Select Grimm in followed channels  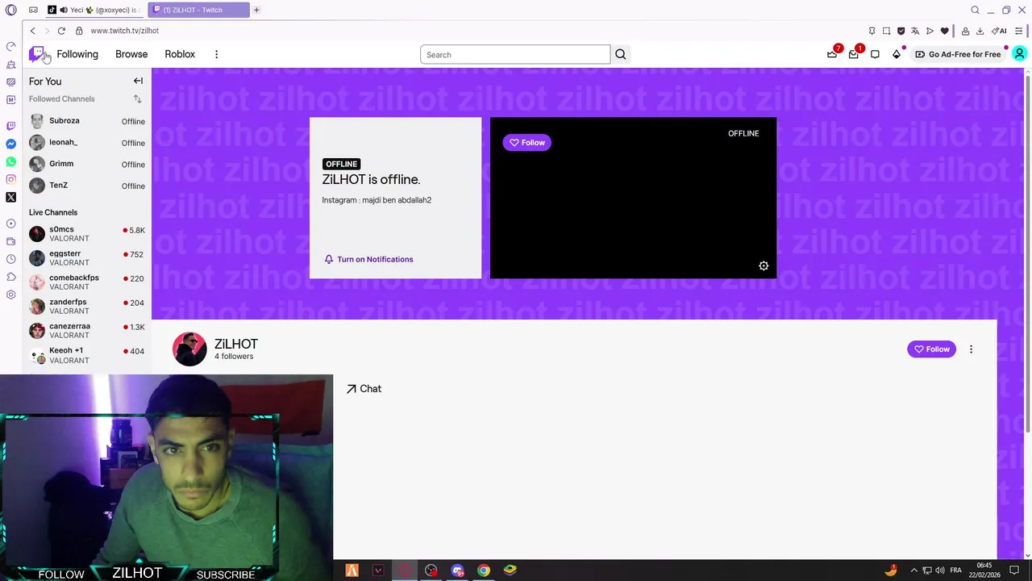click(x=87, y=164)
